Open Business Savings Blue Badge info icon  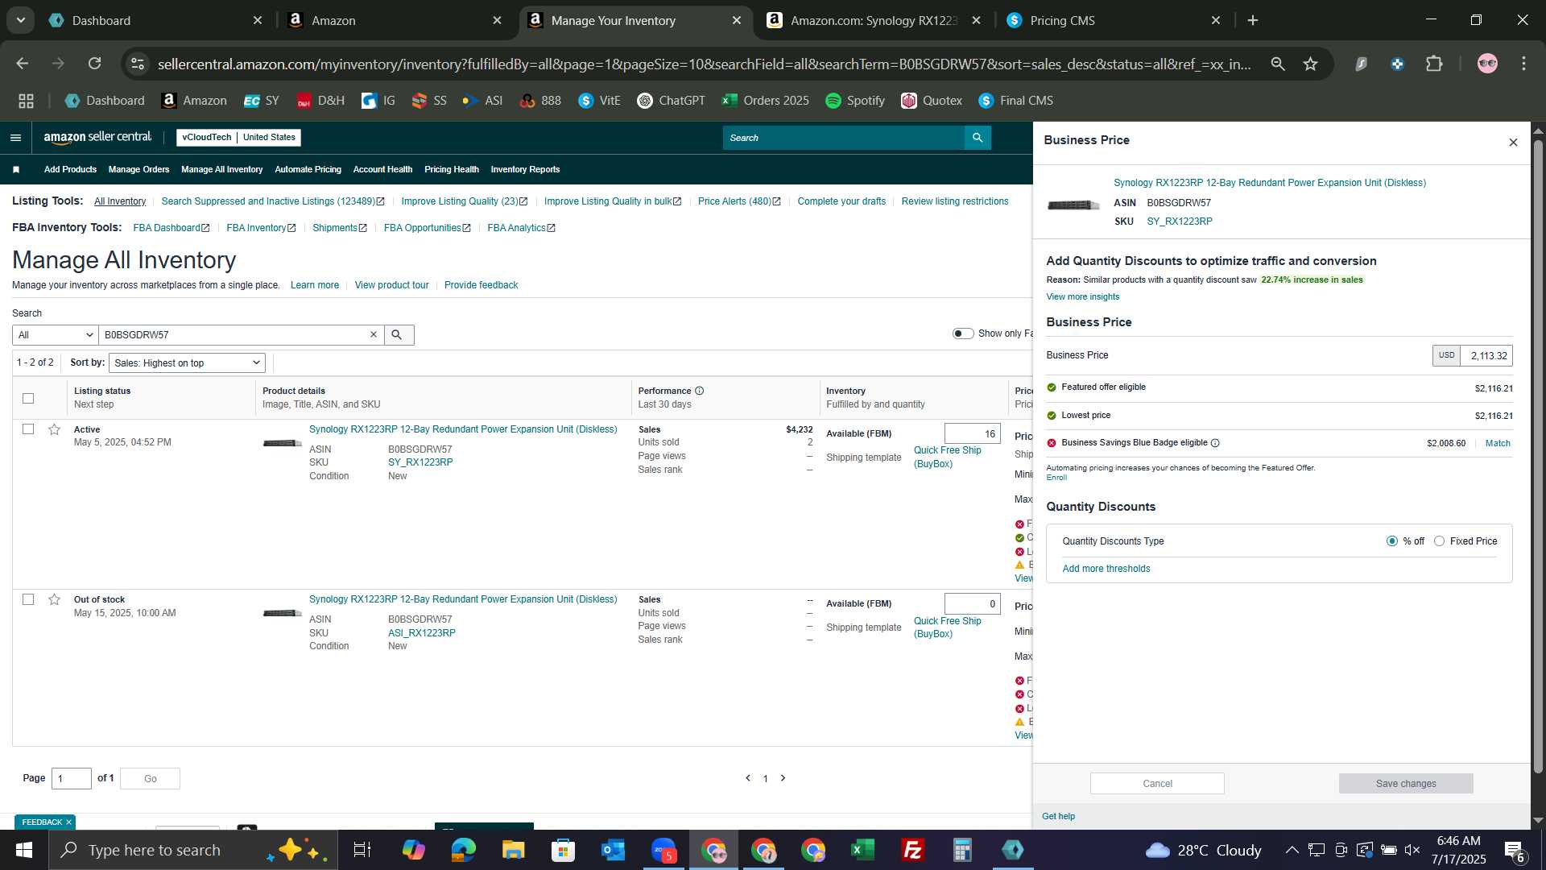[x=1215, y=444]
